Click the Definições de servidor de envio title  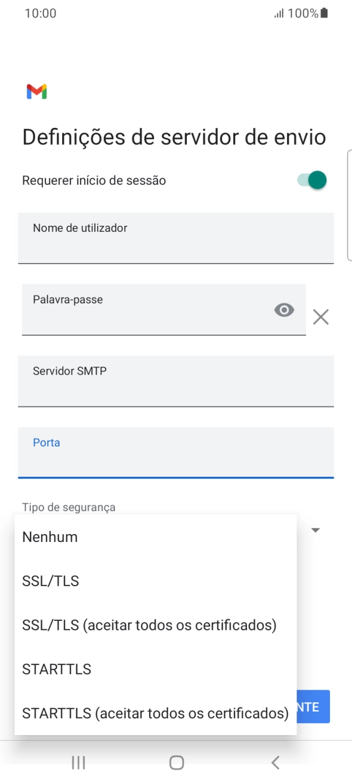point(173,136)
